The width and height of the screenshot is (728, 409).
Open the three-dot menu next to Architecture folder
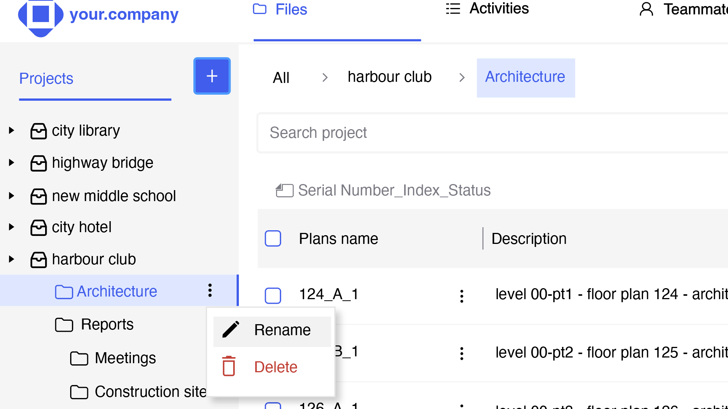pyautogui.click(x=210, y=290)
